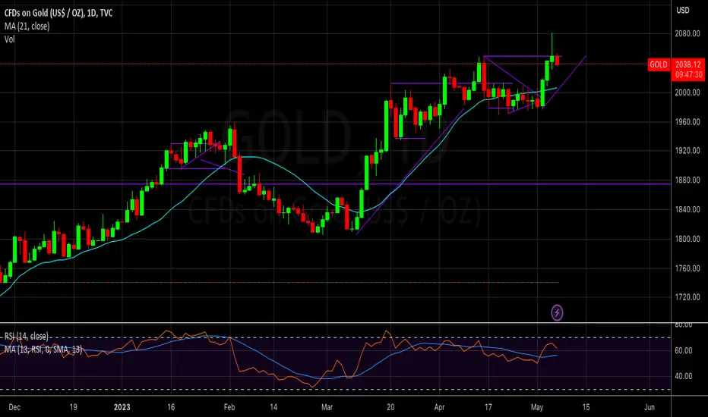Click the 2023 year marker on time axis

pos(122,407)
